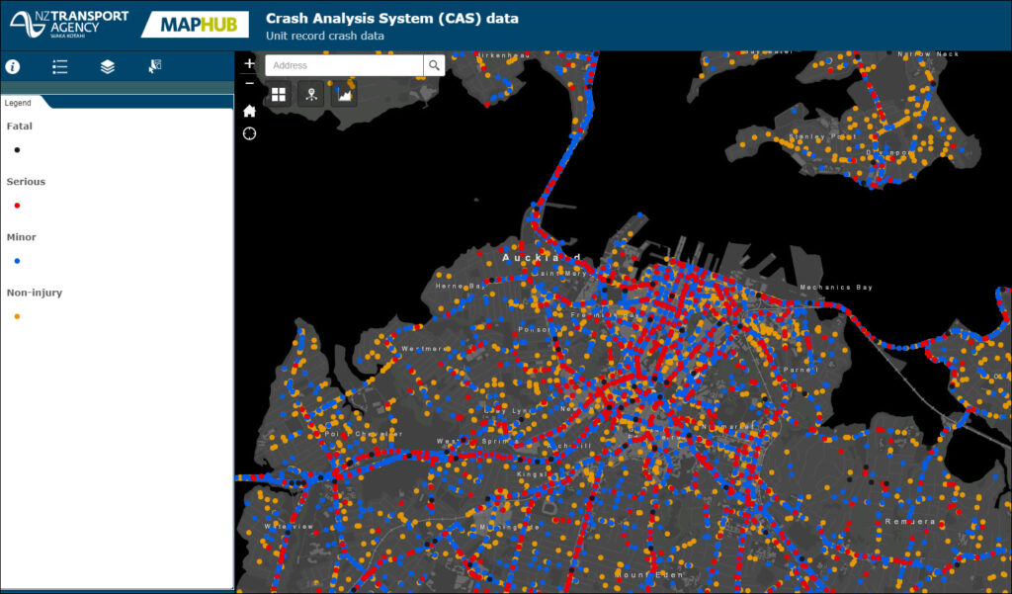Open the map pin widget
1012x594 pixels.
311,95
